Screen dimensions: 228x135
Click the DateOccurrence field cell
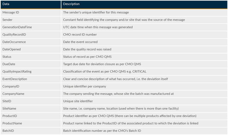click(14, 42)
